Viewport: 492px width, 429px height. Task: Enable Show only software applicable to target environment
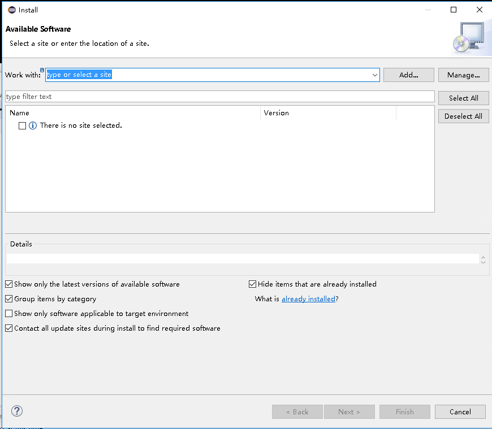point(9,314)
